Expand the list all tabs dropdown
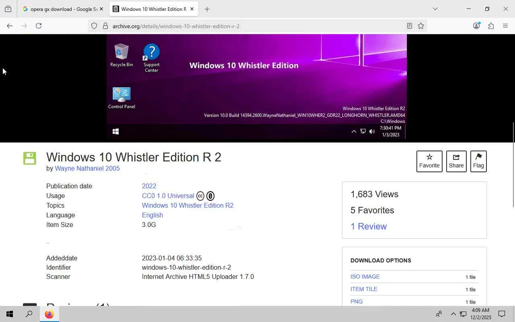Screen dimensions: 515x322 (435, 9)
